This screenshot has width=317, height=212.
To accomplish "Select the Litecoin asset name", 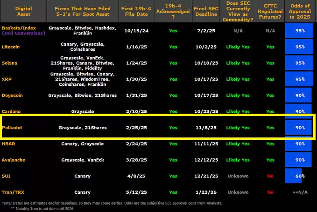I will click(11, 47).
